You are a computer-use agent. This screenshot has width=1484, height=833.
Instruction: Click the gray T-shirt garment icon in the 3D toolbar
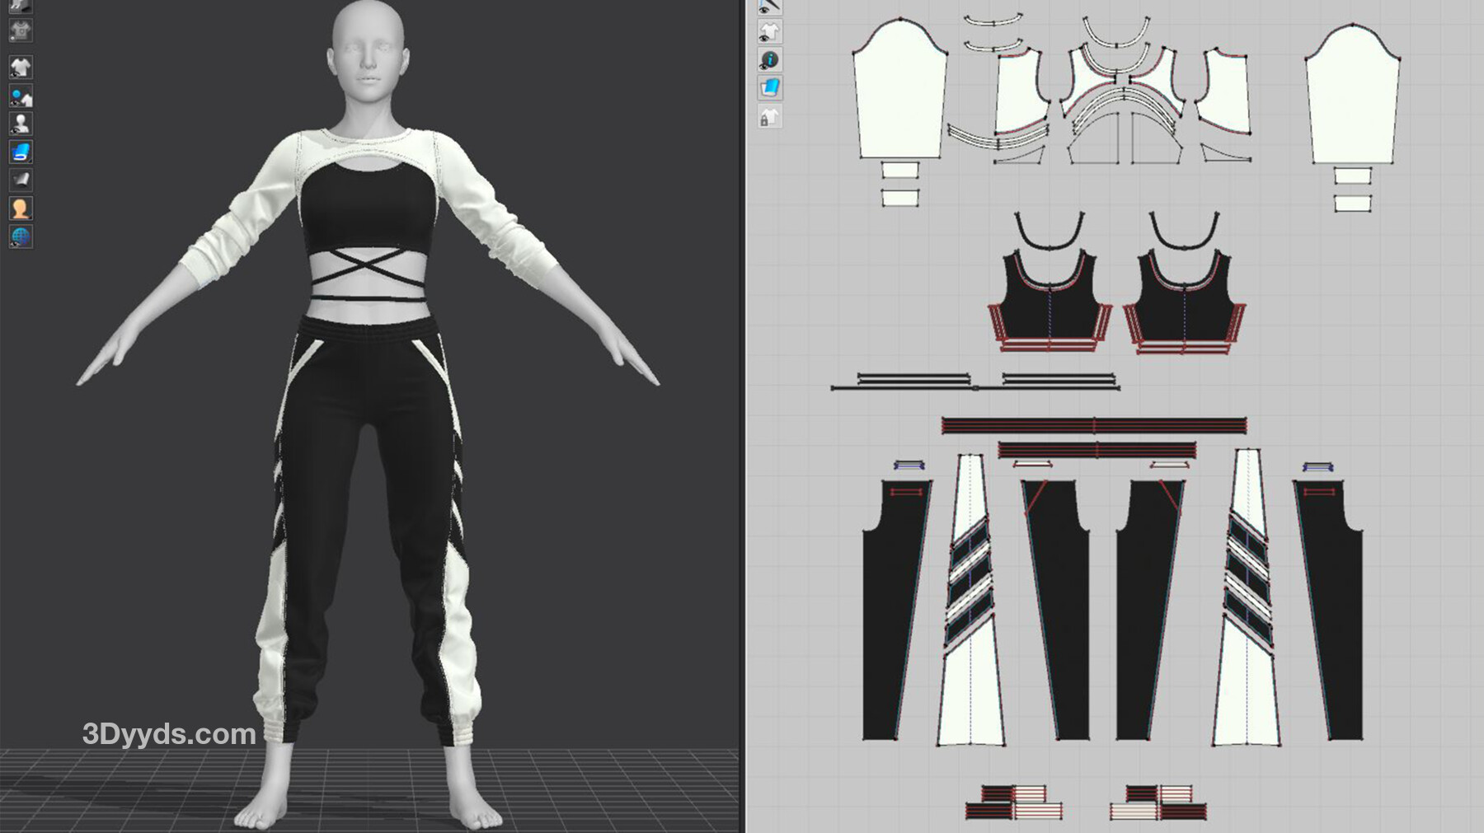[21, 31]
